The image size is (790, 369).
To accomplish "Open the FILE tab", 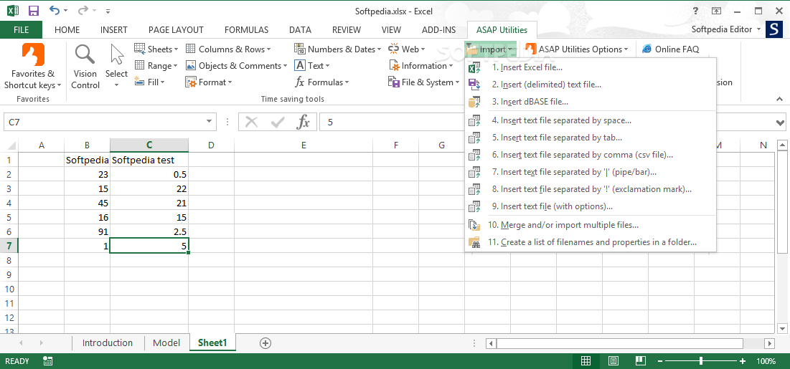I will [21, 29].
